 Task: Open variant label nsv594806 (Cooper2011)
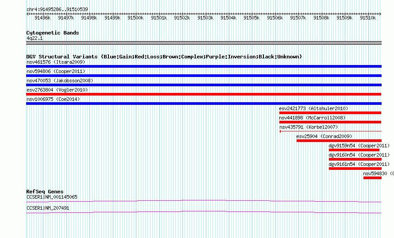(56, 71)
